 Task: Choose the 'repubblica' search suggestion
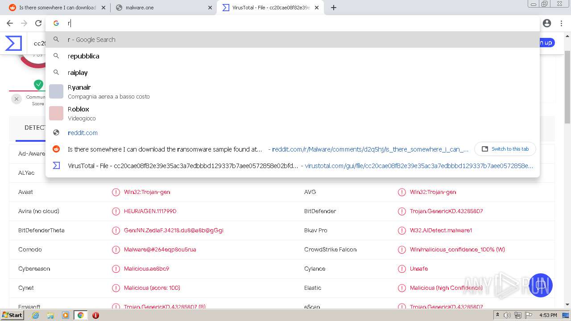click(292, 56)
